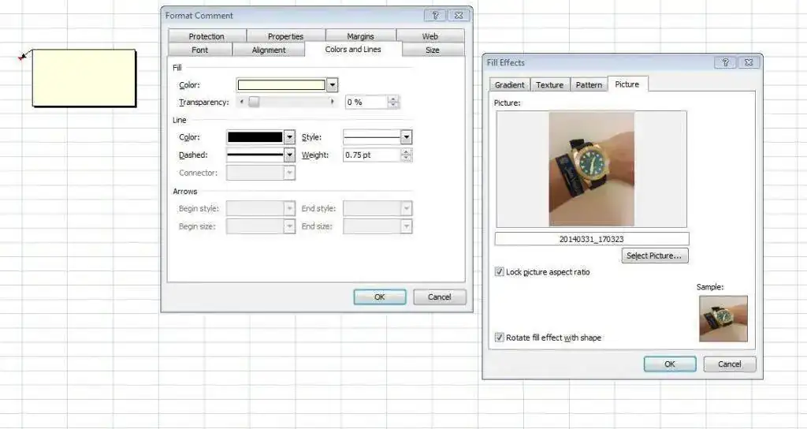Open the Size tab
Image resolution: width=807 pixels, height=429 pixels.
point(433,50)
